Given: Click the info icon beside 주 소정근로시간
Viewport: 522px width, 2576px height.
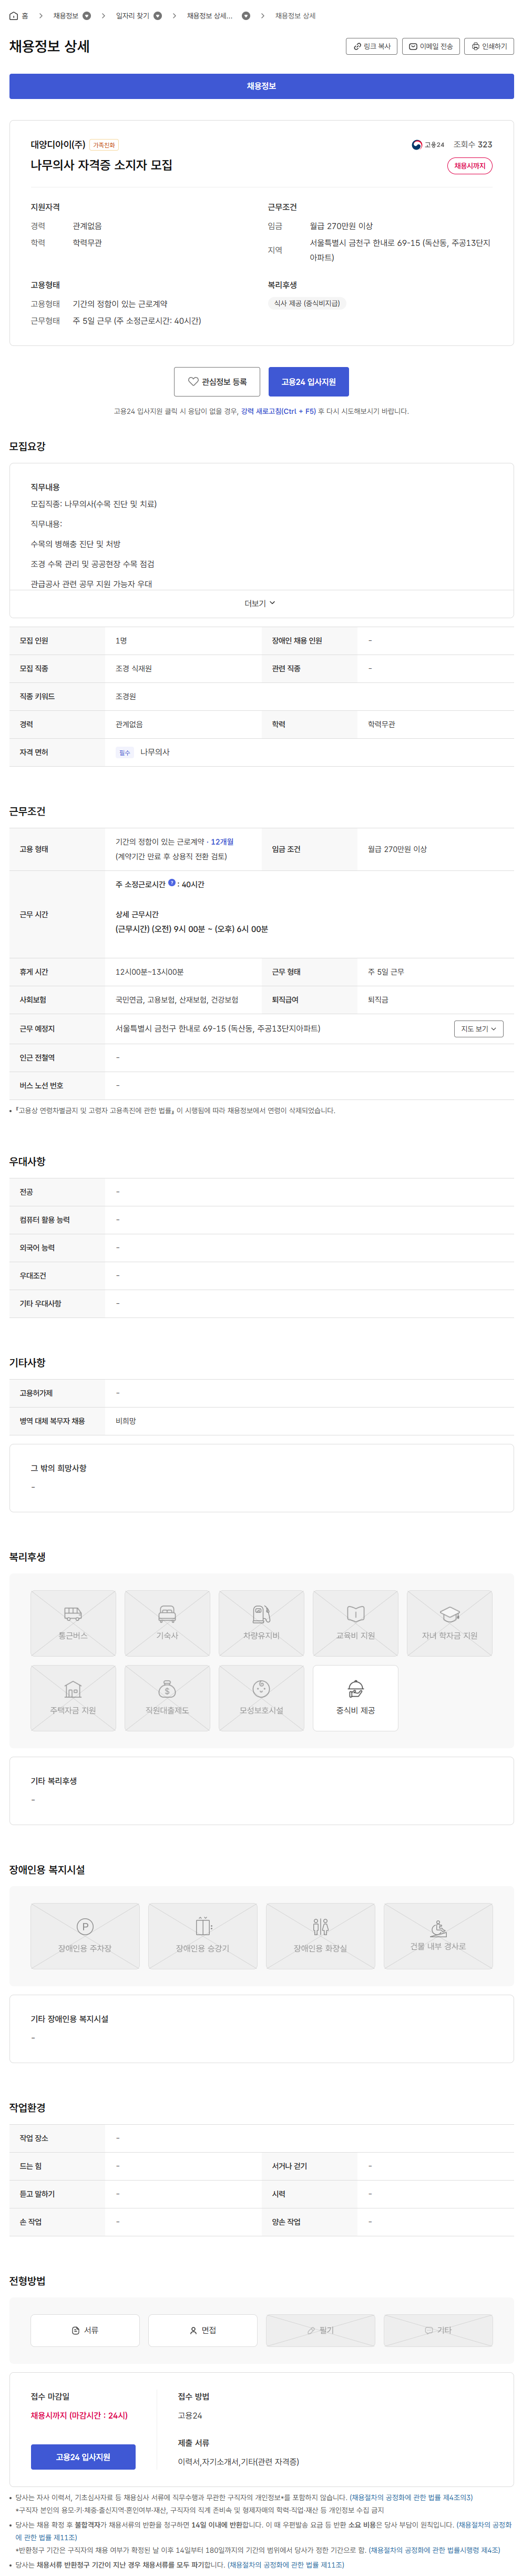Looking at the screenshot, I should click(x=172, y=883).
